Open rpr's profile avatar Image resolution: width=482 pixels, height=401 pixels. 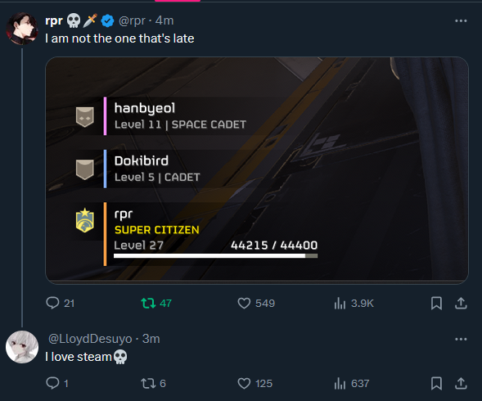[22, 29]
